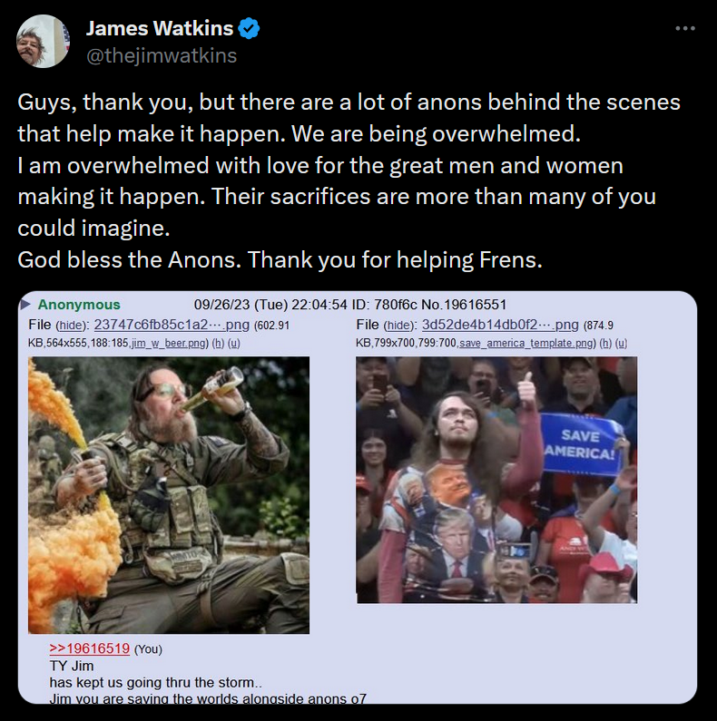Click the post triangle arrow beside Anonymous

(x=25, y=304)
